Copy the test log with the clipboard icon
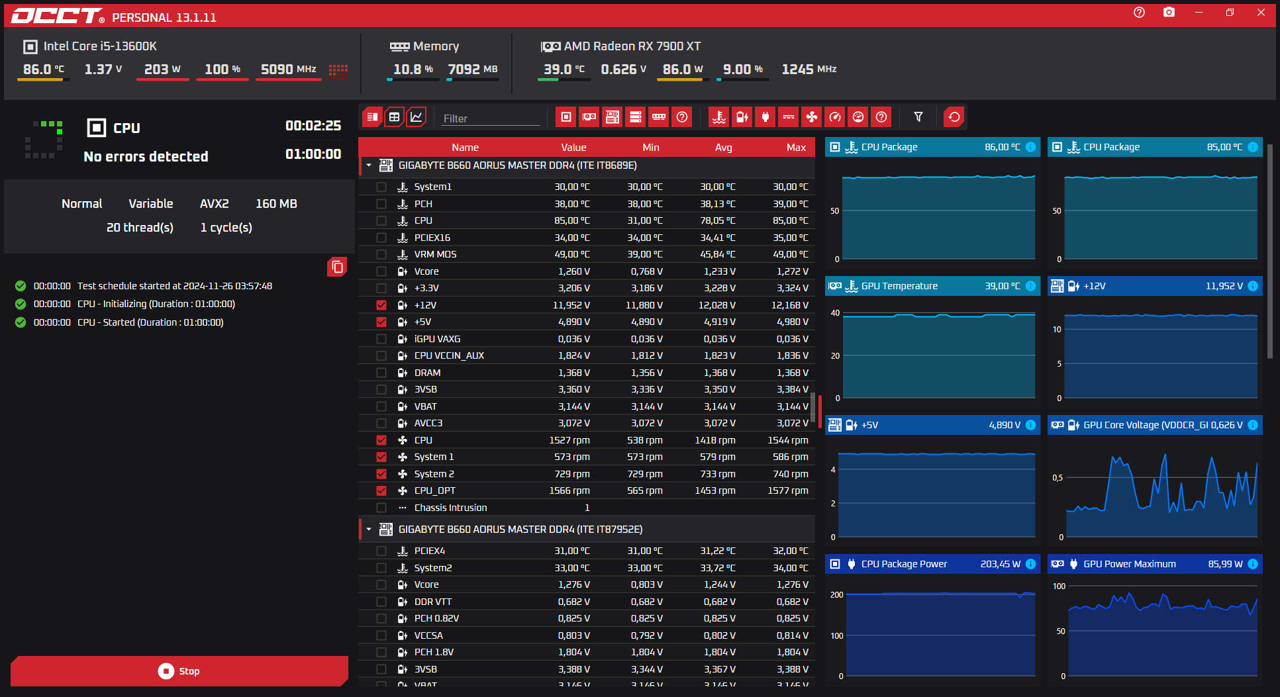The image size is (1280, 697). click(x=337, y=267)
